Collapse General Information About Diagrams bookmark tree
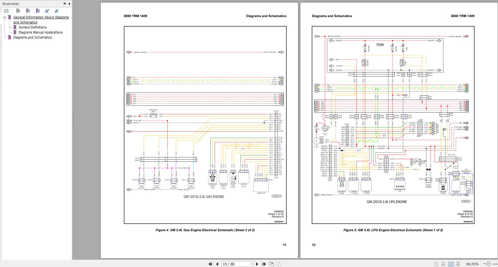This screenshot has height=267, width=498. (5, 17)
